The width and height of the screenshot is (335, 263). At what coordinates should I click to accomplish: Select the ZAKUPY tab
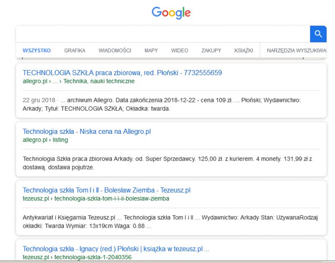[x=211, y=50]
